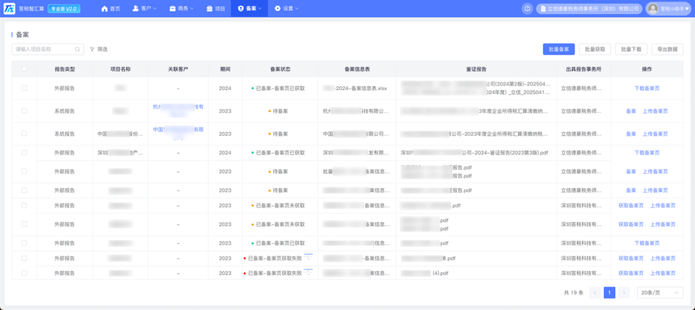The width and height of the screenshot is (695, 310).
Task: Open the 答税小助手 user dropdown
Action: (669, 8)
